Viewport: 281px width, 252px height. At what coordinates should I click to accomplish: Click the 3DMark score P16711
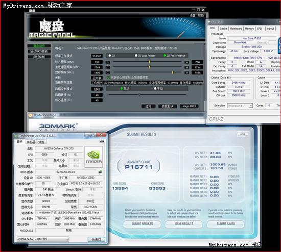pos(138,167)
